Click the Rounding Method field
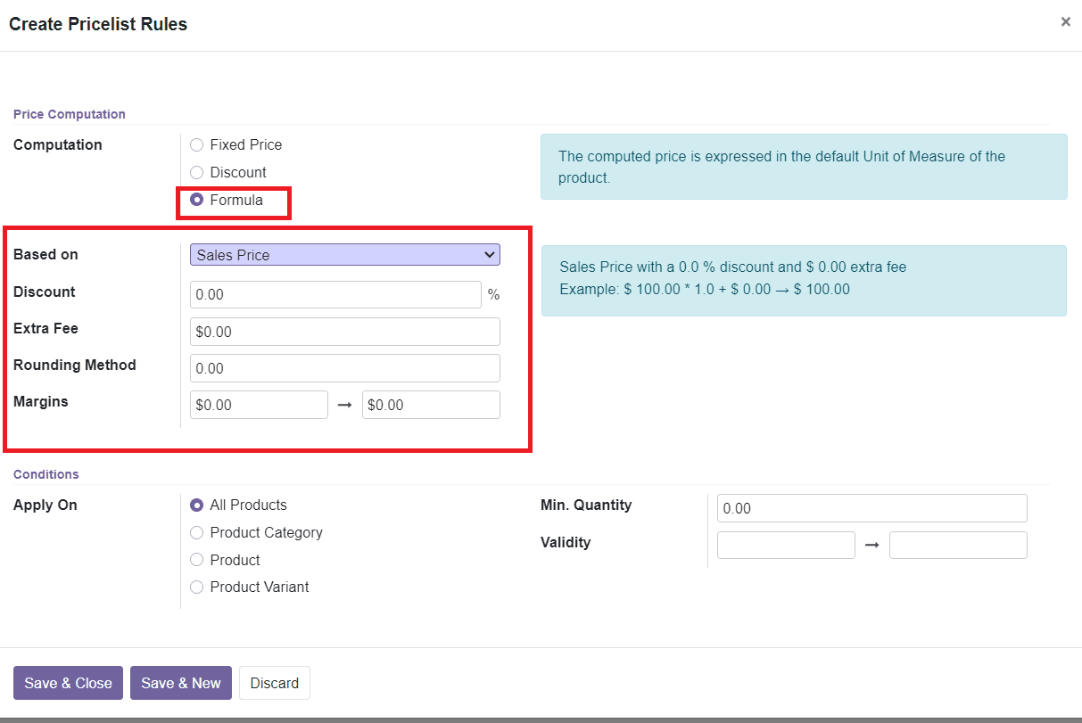The image size is (1082, 723). 344,367
